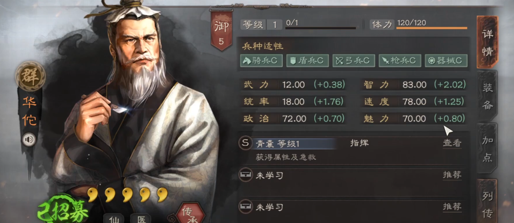Image resolution: width=514 pixels, height=223 pixels.
Task: Click 查看 to view 青囊 skill
Action: (x=452, y=143)
